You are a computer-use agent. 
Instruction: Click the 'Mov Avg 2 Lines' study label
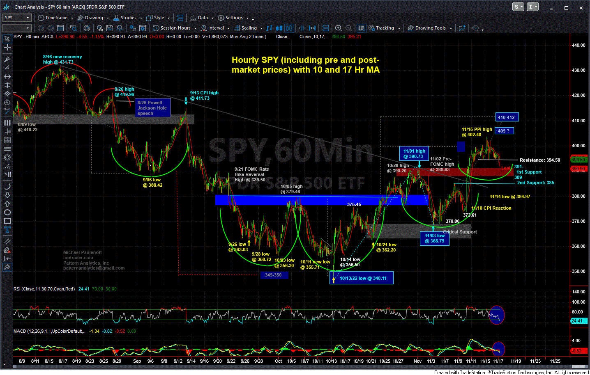click(248, 37)
